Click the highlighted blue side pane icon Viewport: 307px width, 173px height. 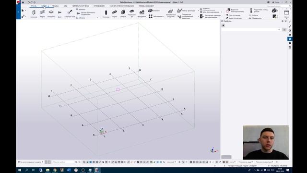click(290, 39)
